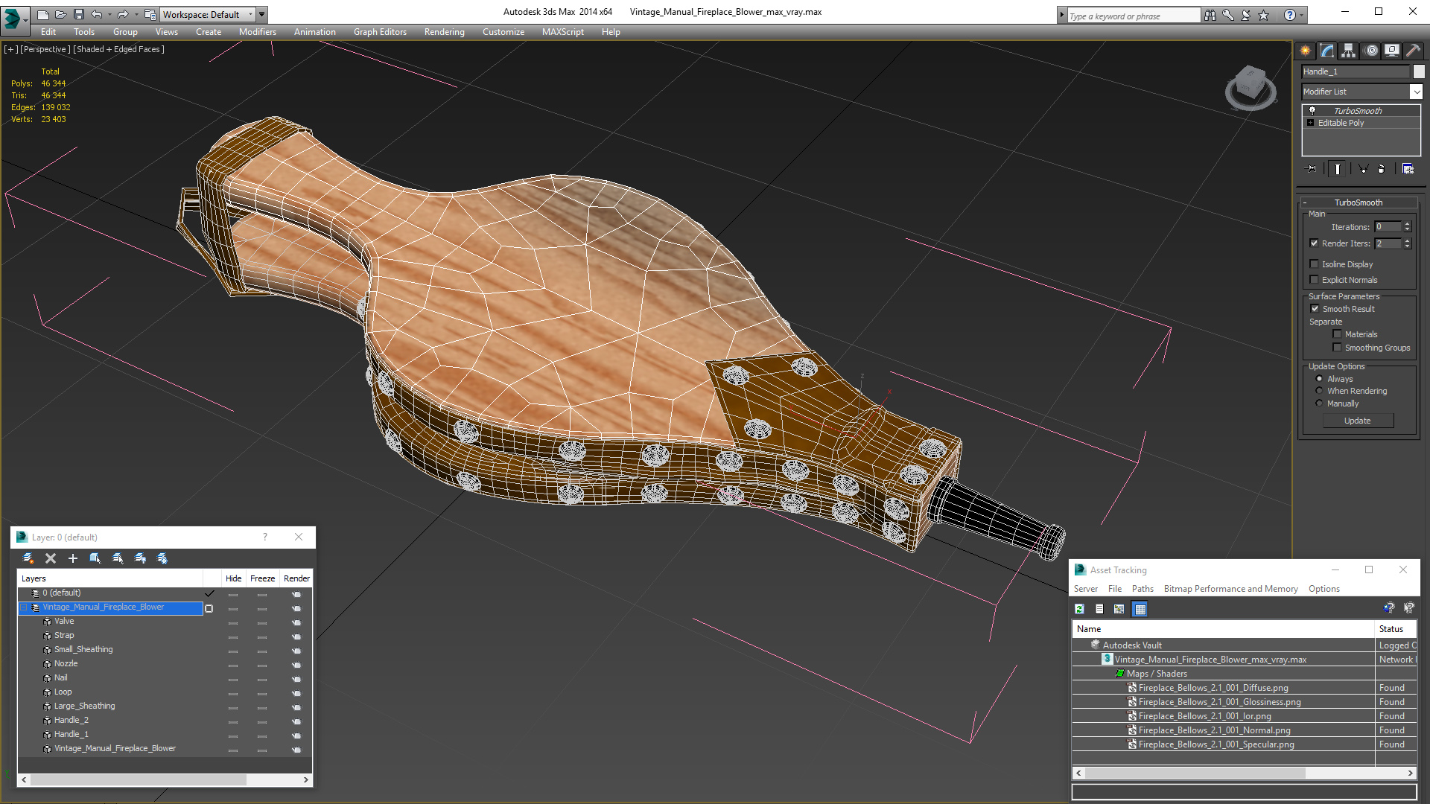Open the Utilities hammer panel tab
The image size is (1430, 804).
(x=1413, y=51)
